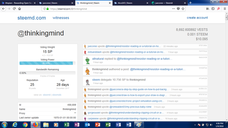View account on steemdb link
Viewport: 228px width, 128px height.
coord(57,95)
